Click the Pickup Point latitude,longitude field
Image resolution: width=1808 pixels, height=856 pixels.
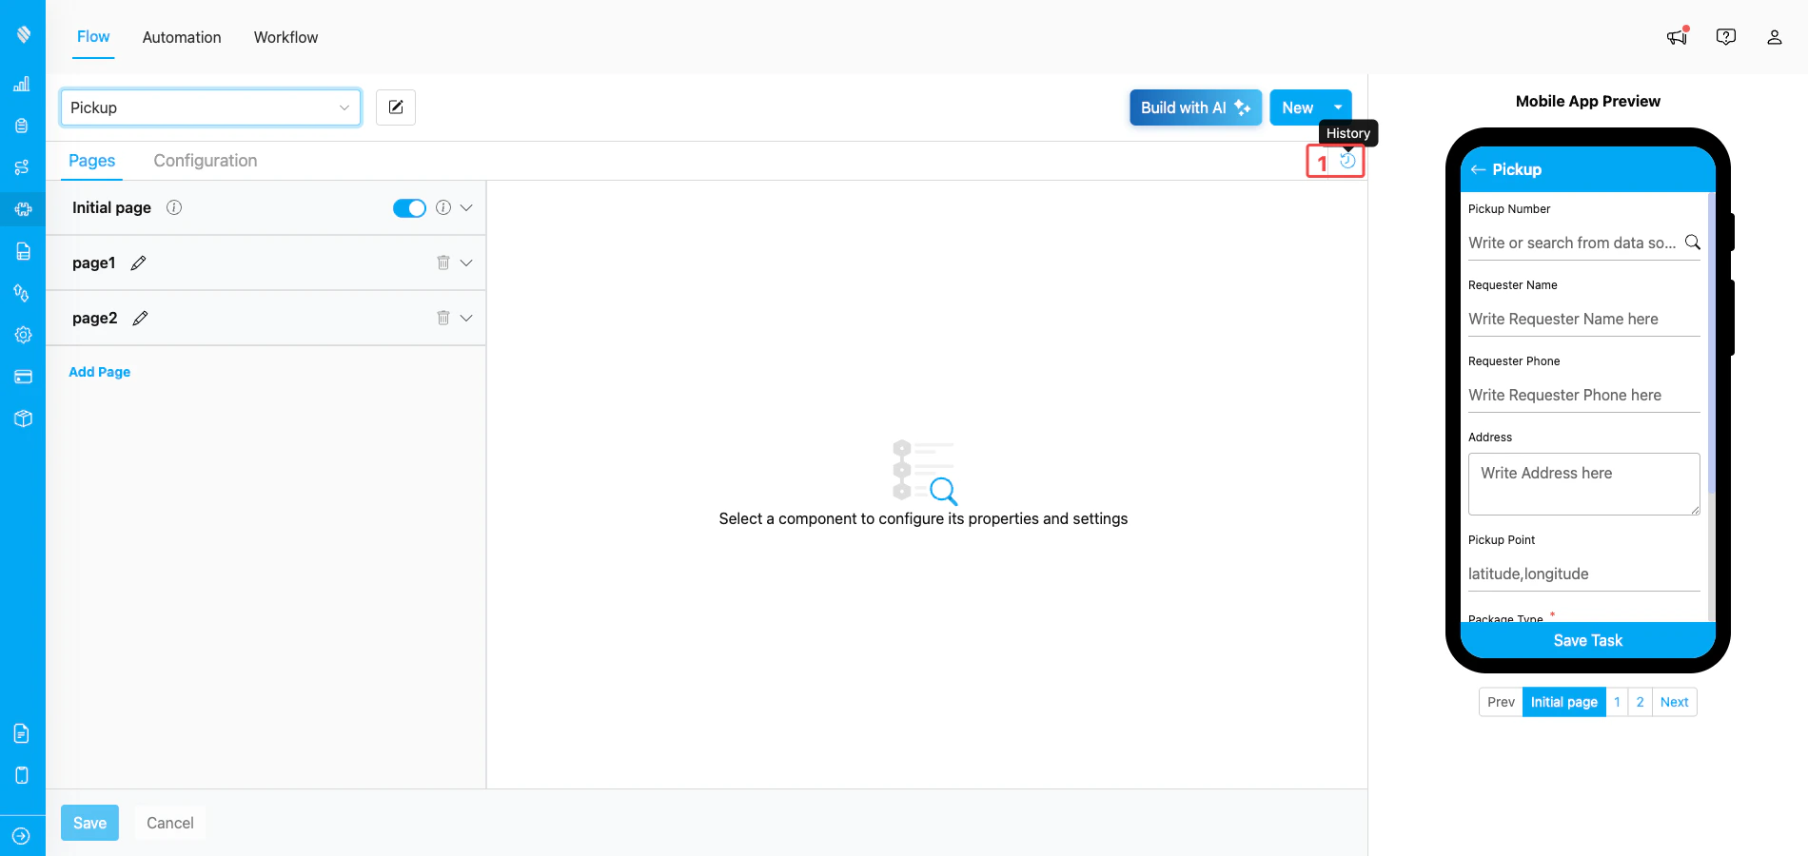click(x=1583, y=574)
